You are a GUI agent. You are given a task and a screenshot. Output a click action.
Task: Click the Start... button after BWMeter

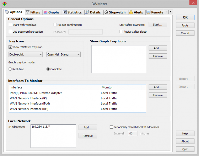point(158,24)
